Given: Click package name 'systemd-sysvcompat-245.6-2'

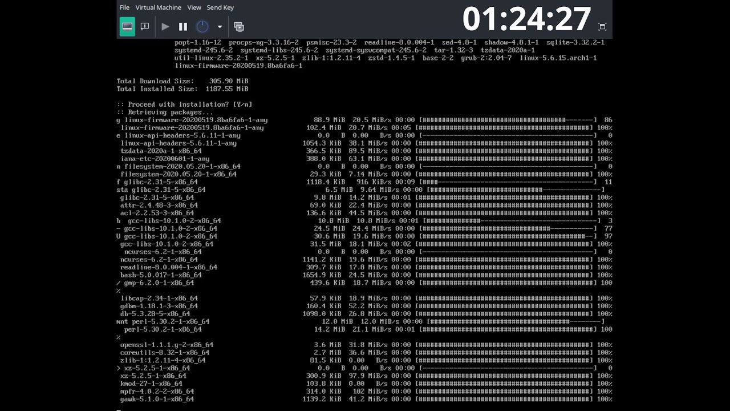Looking at the screenshot, I should click(376, 50).
